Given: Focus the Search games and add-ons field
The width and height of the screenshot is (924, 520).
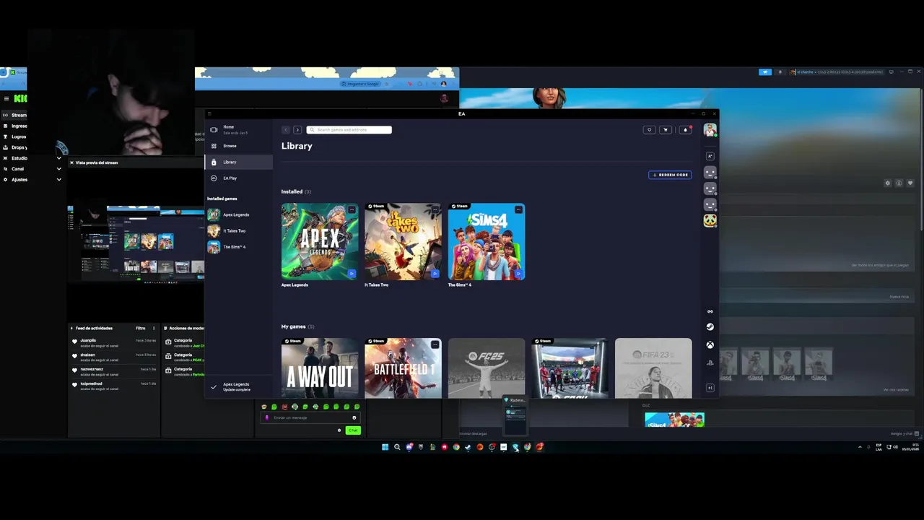Looking at the screenshot, I should [349, 130].
